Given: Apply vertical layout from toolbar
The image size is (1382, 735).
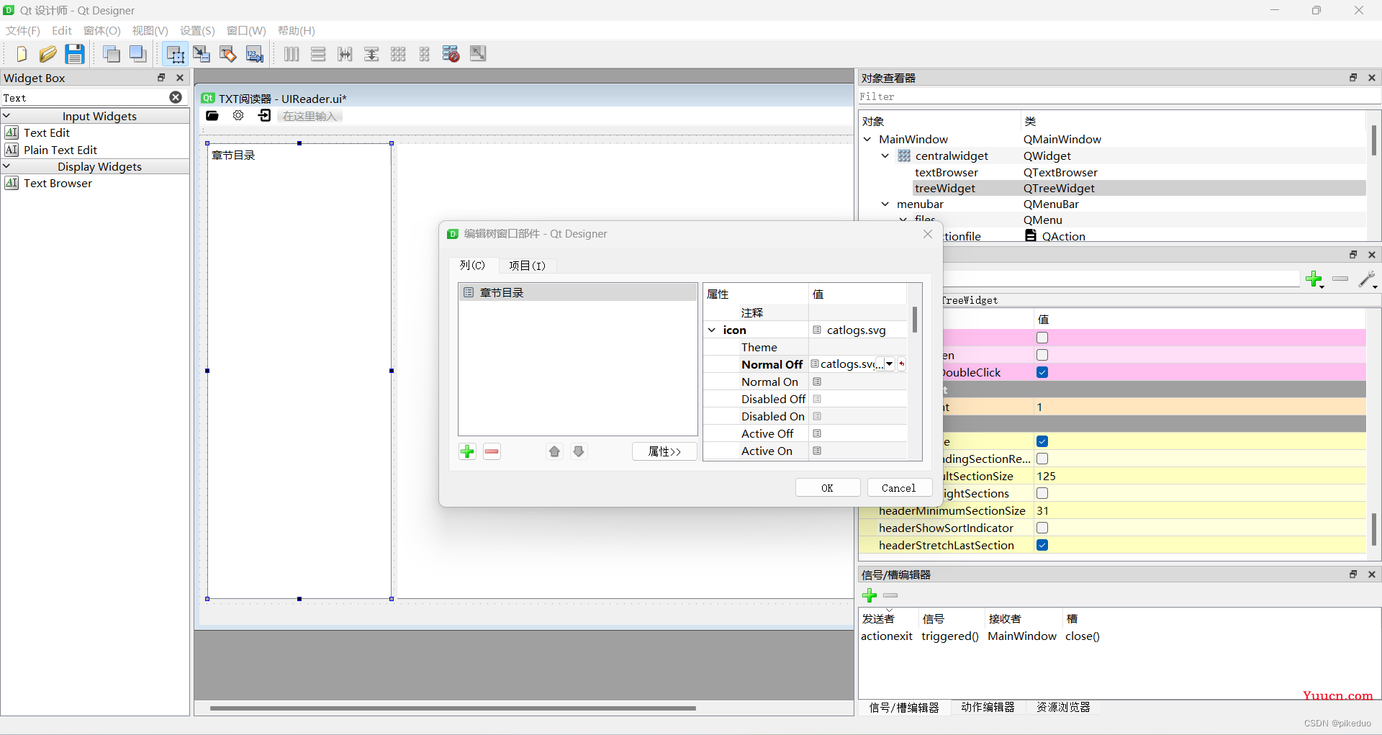Looking at the screenshot, I should point(318,54).
